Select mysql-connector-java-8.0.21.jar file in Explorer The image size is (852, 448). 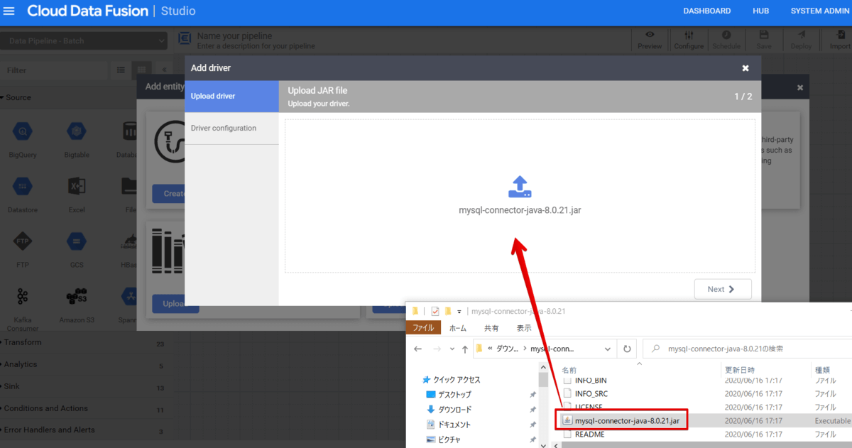[x=626, y=420]
